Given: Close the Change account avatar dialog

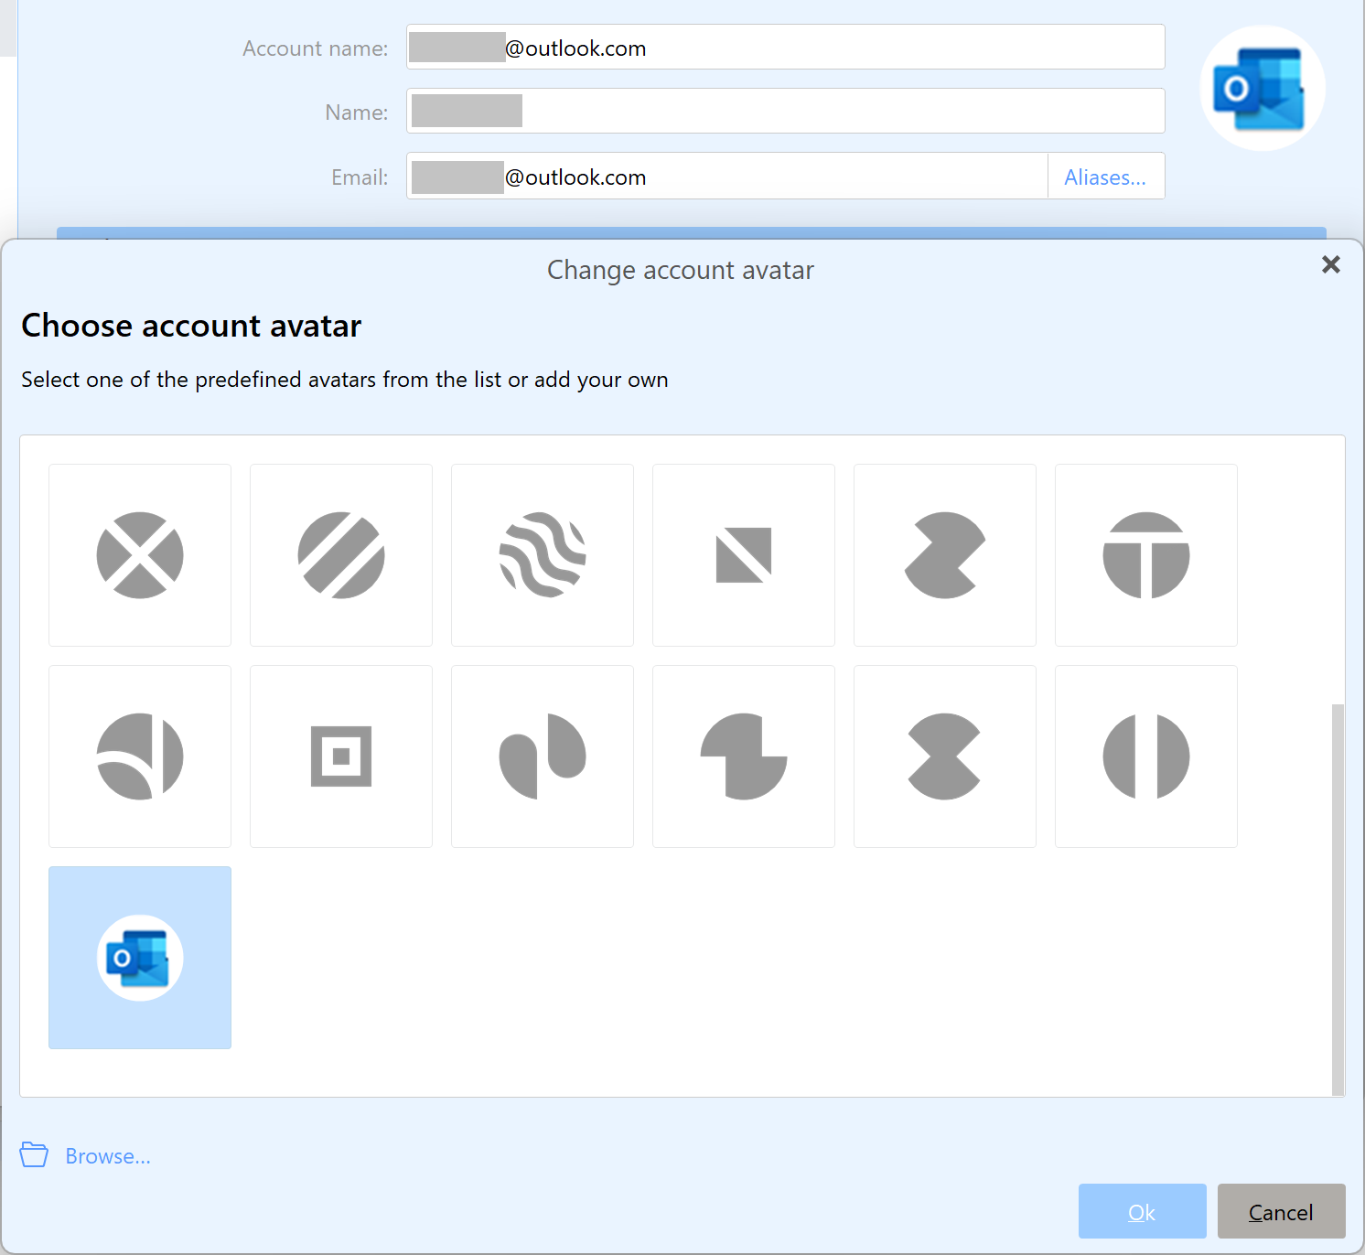Looking at the screenshot, I should click(1330, 264).
